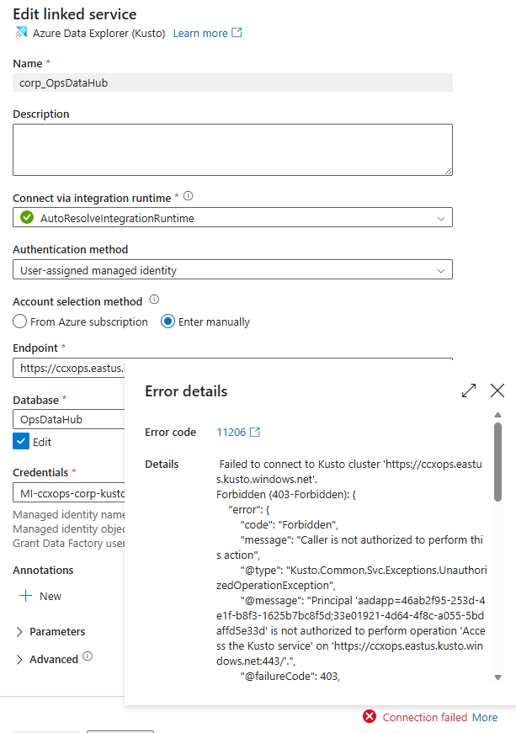516x733 pixels.
Task: Click the '"code": "Forbidden",' line
Action: (x=290, y=524)
